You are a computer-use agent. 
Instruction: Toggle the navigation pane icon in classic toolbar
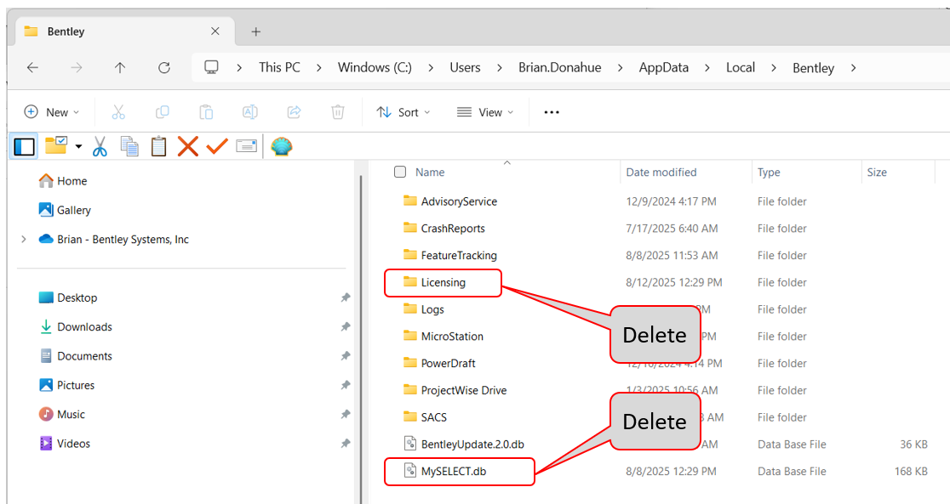click(24, 146)
